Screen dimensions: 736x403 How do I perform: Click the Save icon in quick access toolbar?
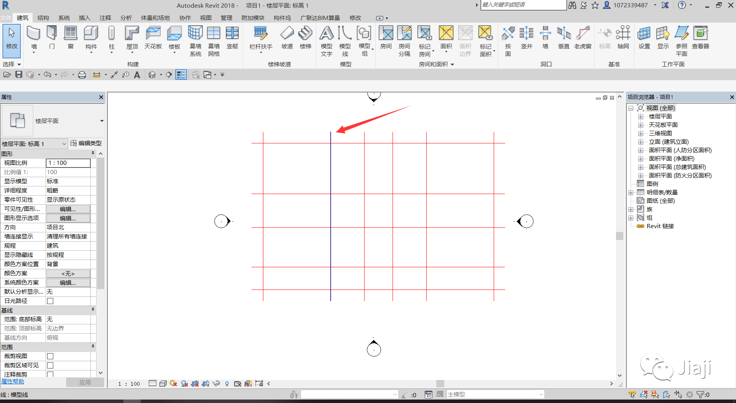[19, 74]
